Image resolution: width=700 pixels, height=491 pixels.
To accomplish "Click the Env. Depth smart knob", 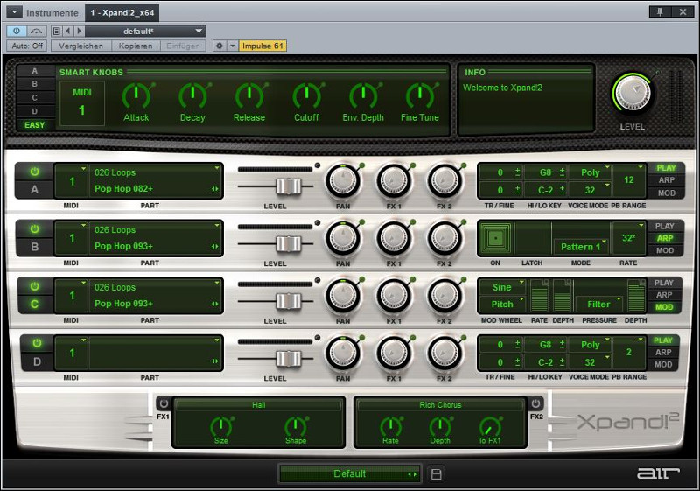I will click(363, 95).
